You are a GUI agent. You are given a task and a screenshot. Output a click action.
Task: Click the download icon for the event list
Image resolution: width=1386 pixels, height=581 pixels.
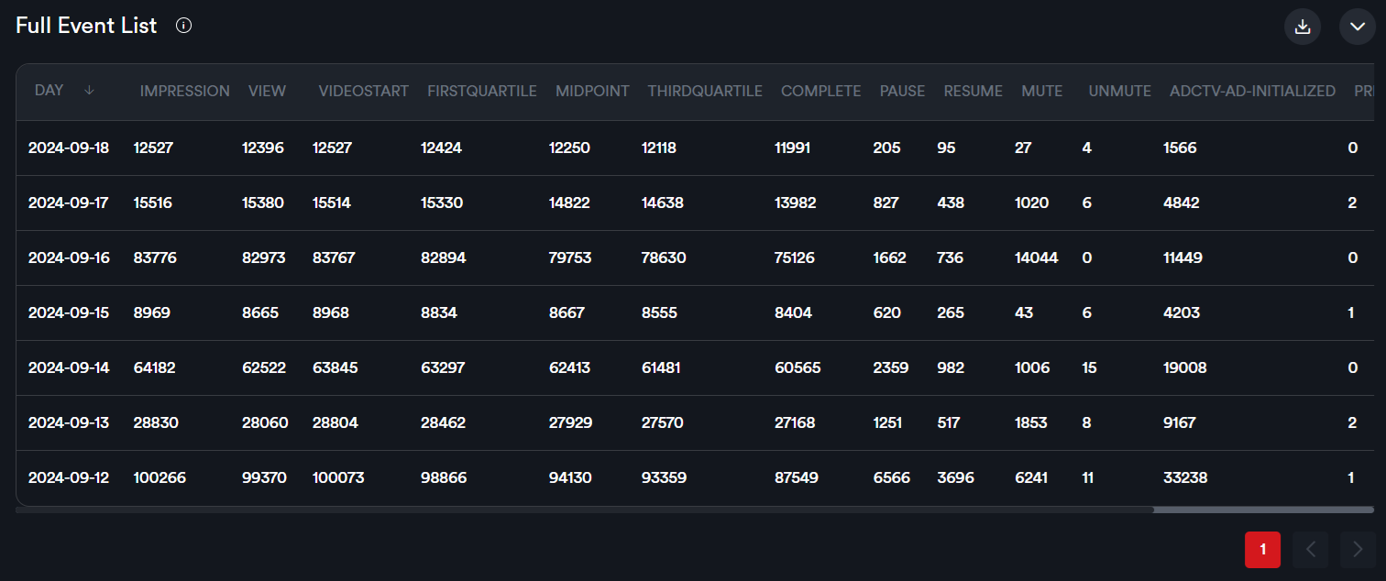point(1302,27)
